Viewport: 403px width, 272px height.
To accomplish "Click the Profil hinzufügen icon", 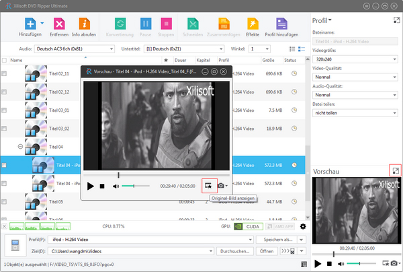I will 281,24.
